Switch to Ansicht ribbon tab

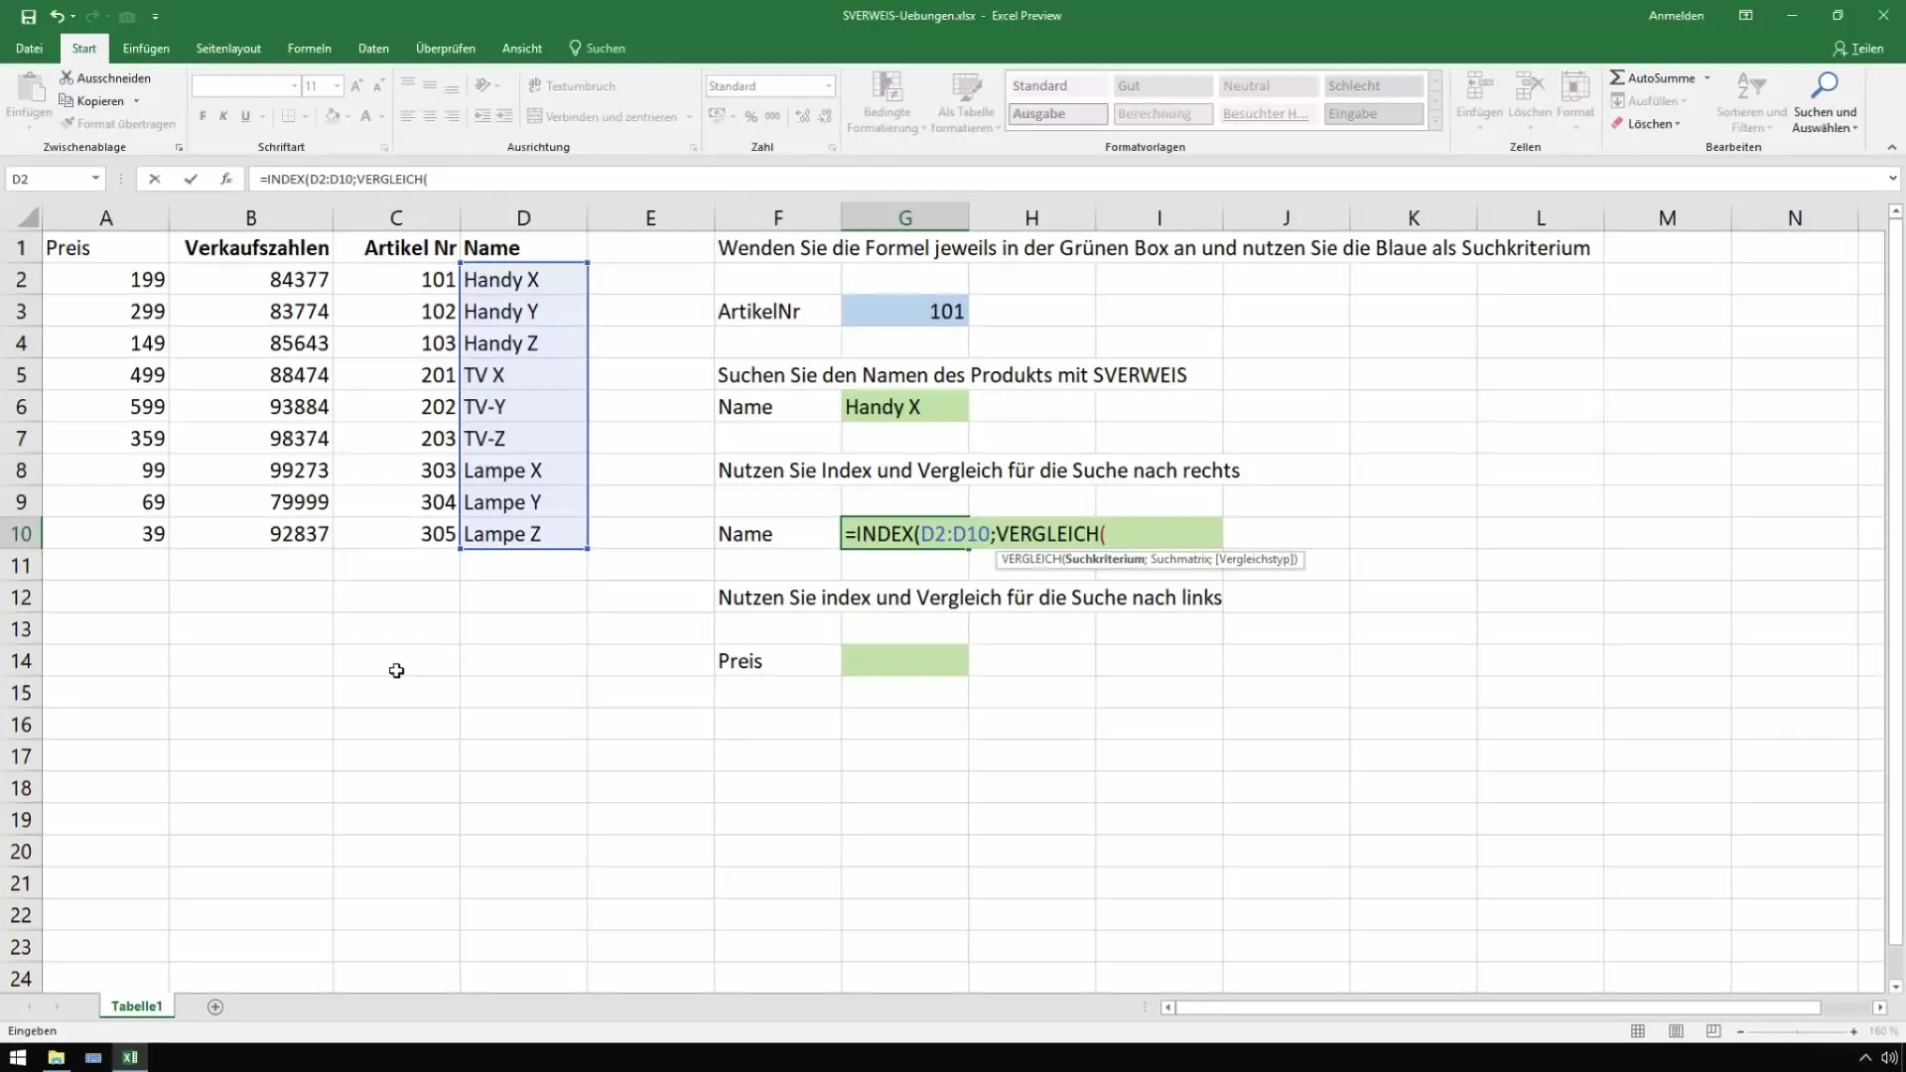pos(522,48)
